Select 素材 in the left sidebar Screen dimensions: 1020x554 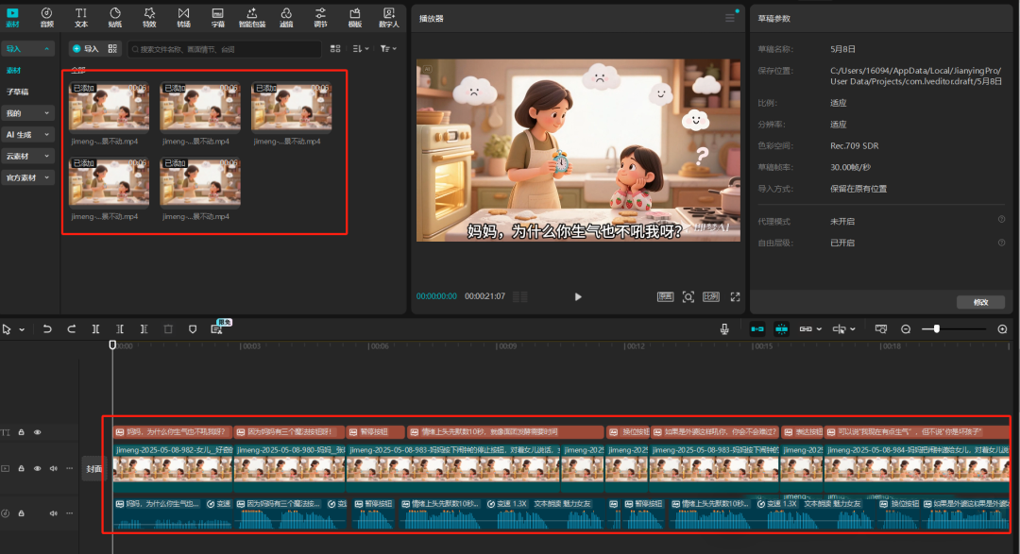click(13, 70)
